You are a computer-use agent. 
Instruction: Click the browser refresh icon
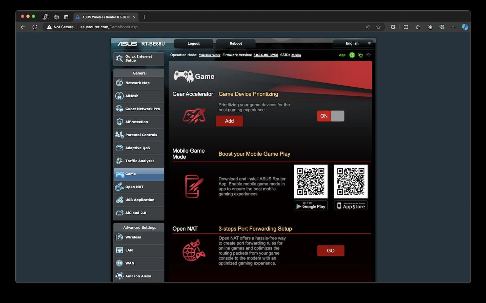click(x=35, y=27)
